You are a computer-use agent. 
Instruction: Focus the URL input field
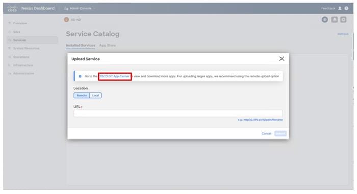(178, 113)
